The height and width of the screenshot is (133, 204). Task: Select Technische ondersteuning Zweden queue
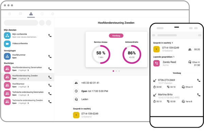pyautogui.click(x=28, y=101)
